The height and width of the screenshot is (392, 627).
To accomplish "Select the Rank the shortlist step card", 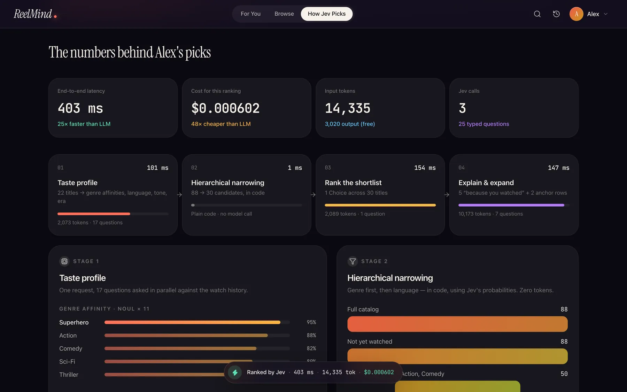I will point(380,195).
